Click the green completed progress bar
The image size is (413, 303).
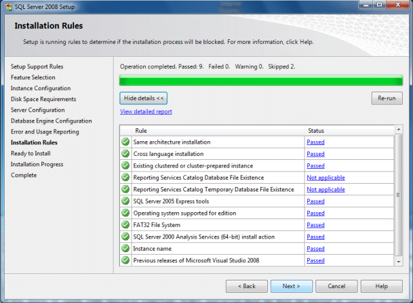(x=261, y=80)
